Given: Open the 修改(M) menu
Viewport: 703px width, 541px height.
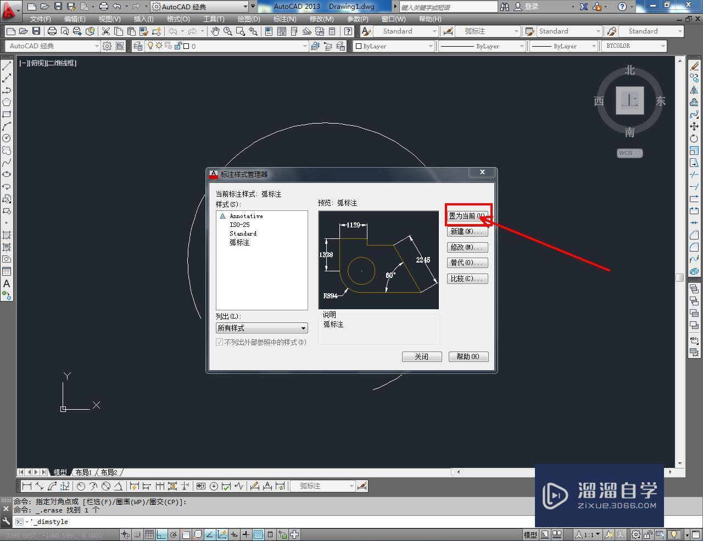Looking at the screenshot, I should [x=321, y=19].
